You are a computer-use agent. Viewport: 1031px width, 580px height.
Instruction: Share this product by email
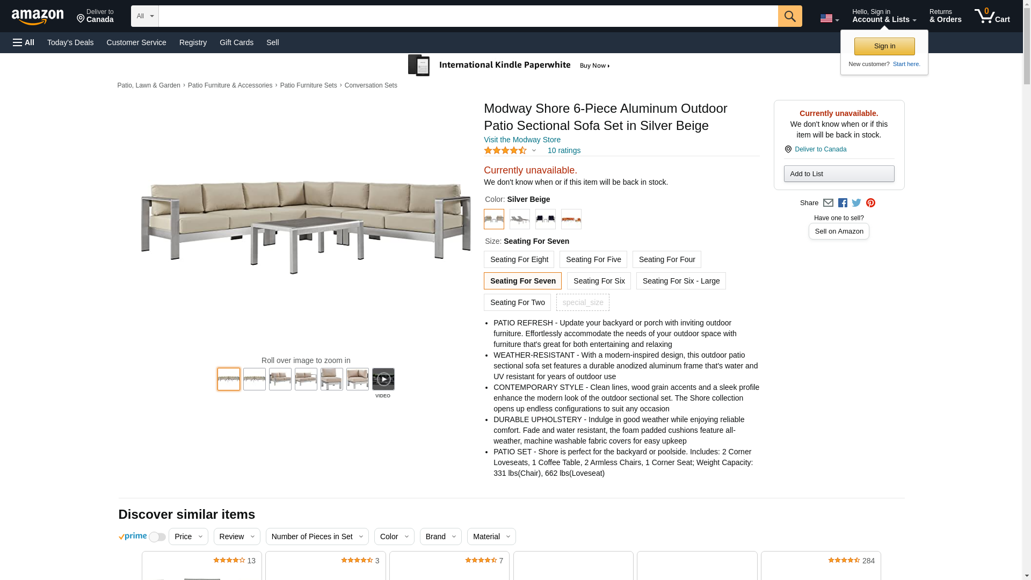(x=828, y=203)
